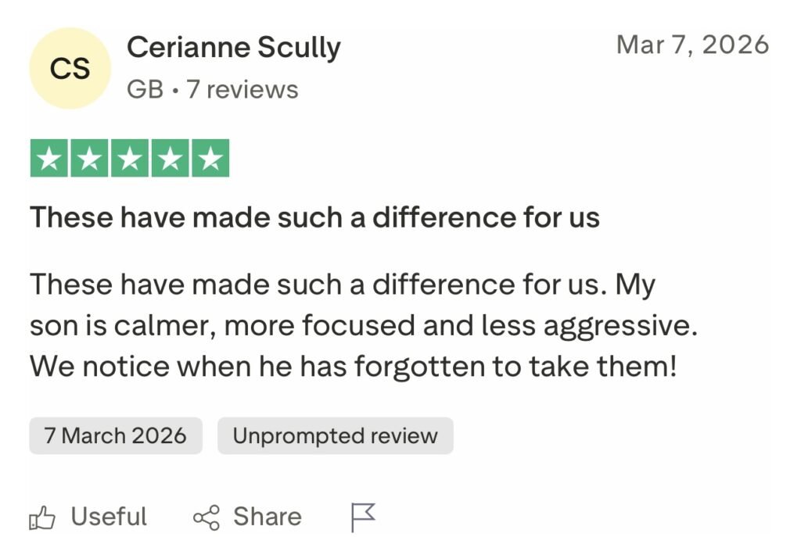Click the fifth green star
Viewport: 801px width, 537px height.
(209, 158)
